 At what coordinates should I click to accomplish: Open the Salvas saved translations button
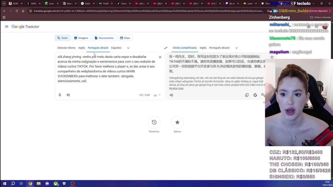pos(177,122)
